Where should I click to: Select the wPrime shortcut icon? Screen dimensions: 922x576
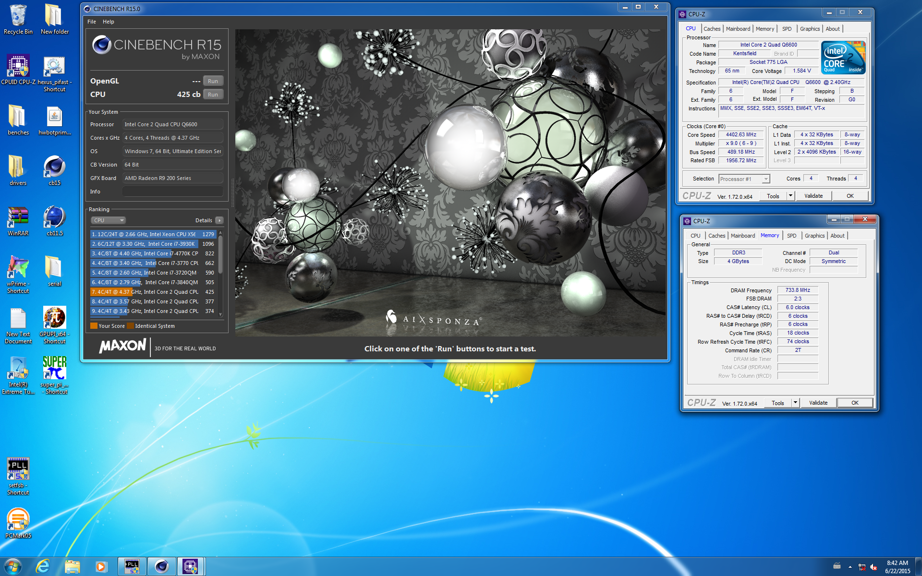[x=18, y=275]
